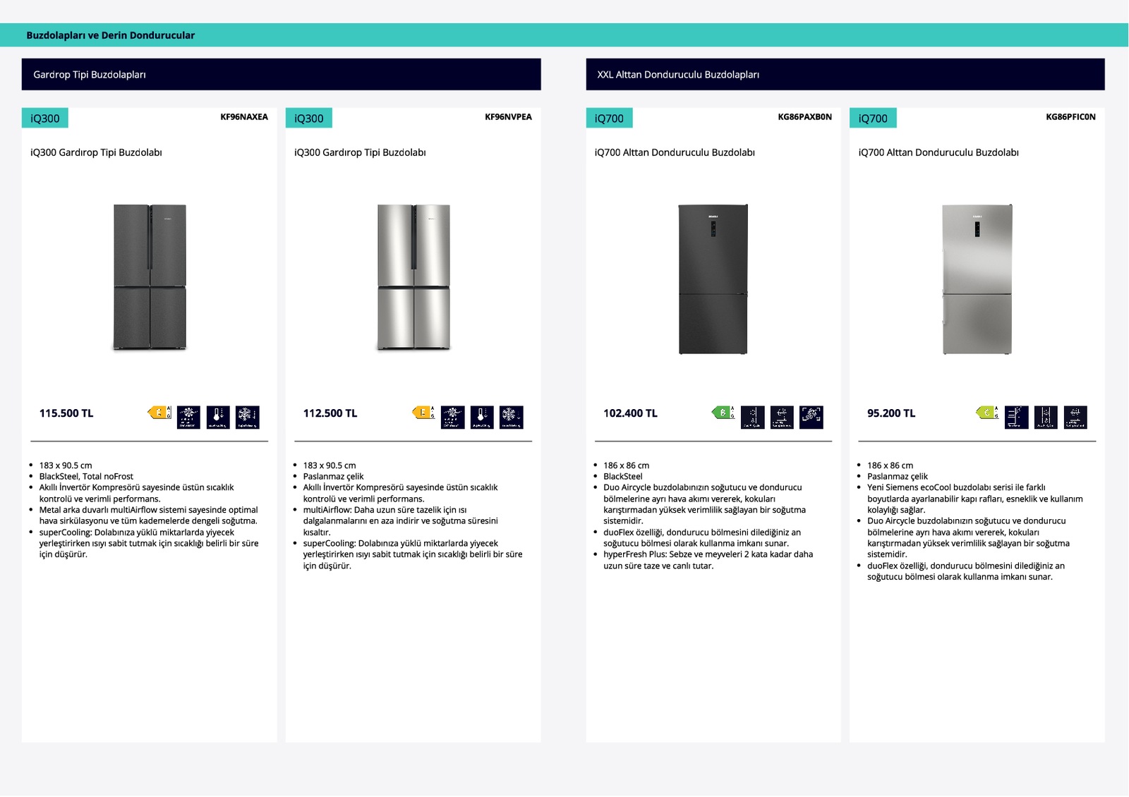Viewport: 1129px width, 797px height.
Task: Select 183 x 90.5 cm on KF96NAXEA
Action: pos(66,466)
